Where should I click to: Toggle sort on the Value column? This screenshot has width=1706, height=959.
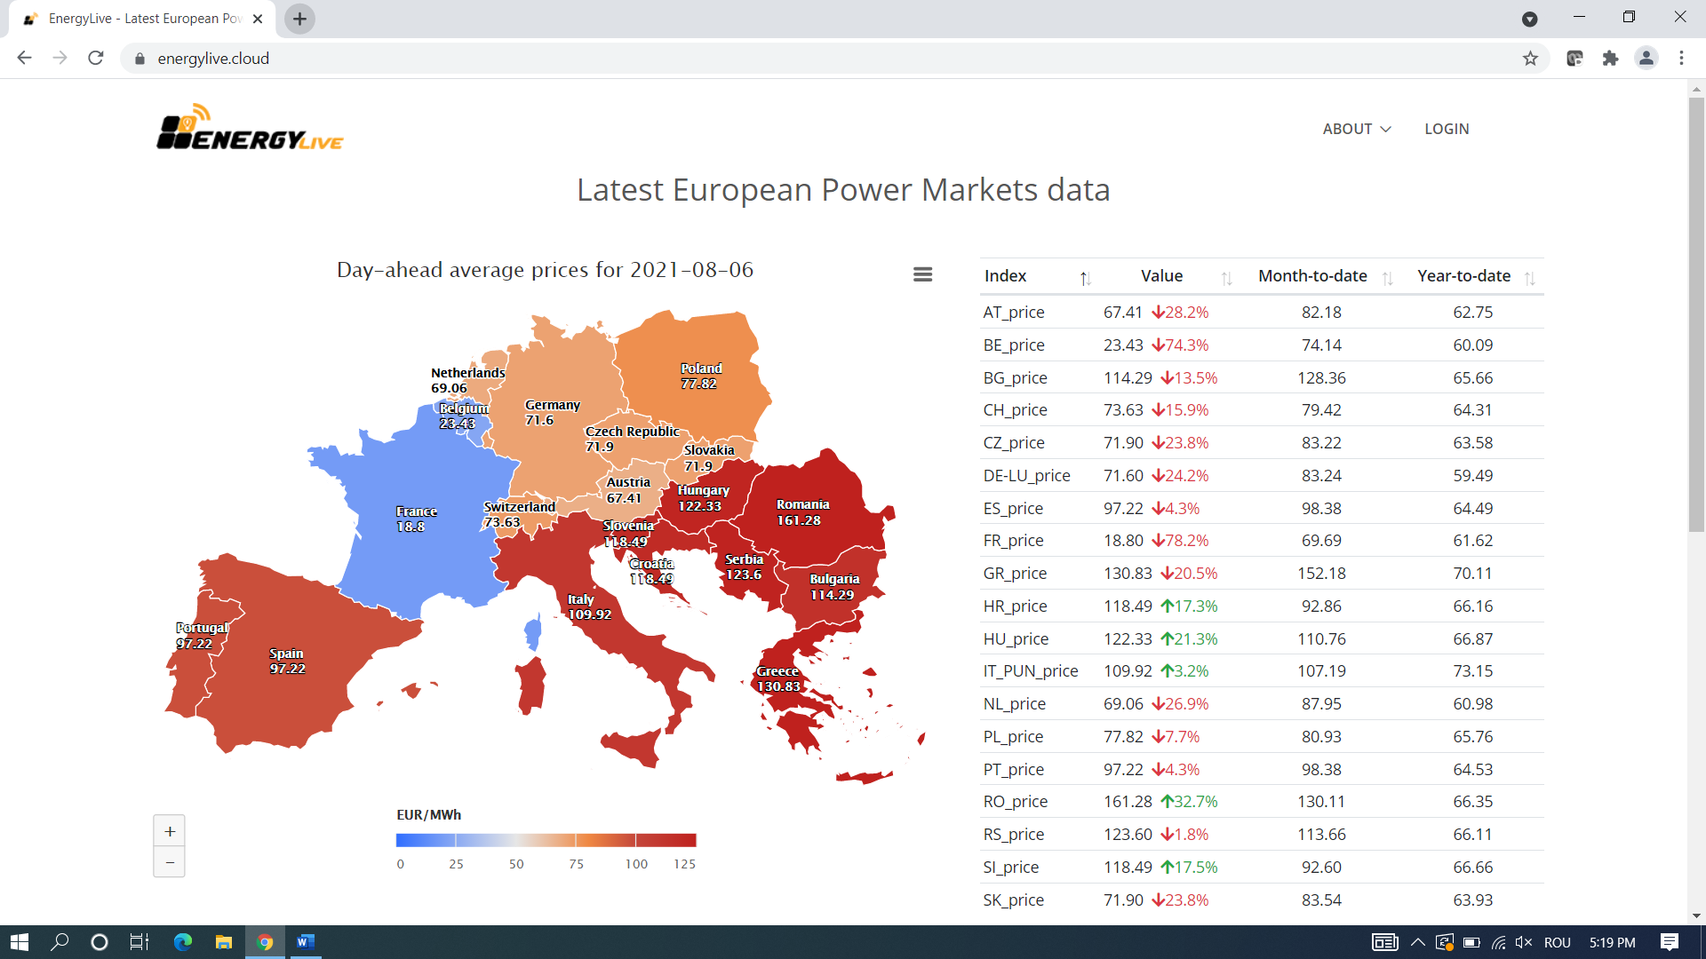coord(1226,278)
